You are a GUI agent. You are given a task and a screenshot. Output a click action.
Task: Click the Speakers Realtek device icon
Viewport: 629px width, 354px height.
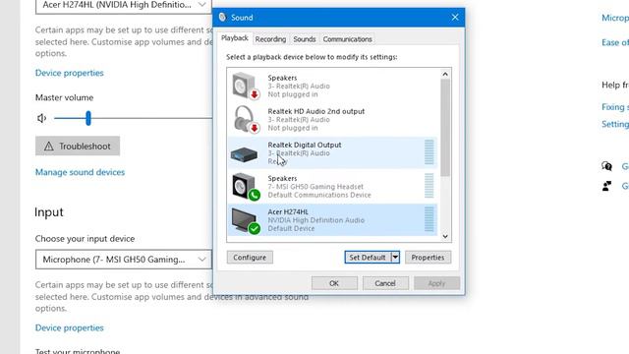[x=246, y=86]
